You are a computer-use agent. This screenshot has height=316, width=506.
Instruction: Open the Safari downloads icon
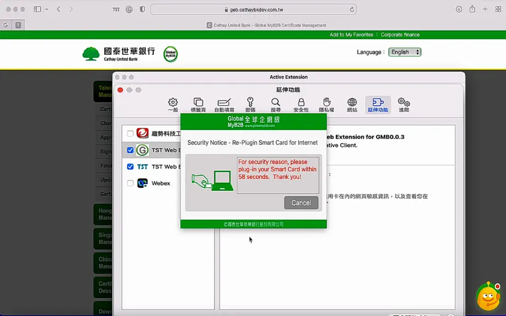pos(459,9)
